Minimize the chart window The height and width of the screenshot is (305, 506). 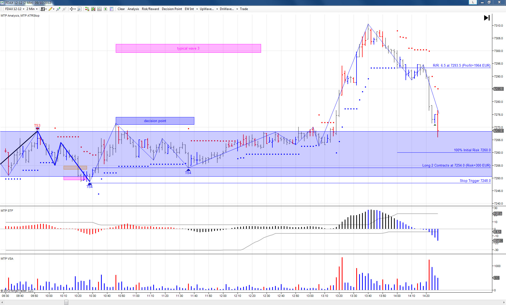(482, 2)
